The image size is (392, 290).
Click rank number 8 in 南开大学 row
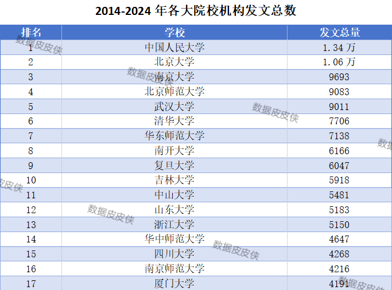tap(31, 151)
